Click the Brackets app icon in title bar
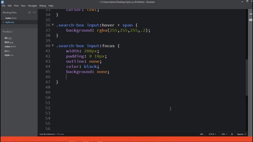This screenshot has width=253, height=142. pyautogui.click(x=2, y=2)
